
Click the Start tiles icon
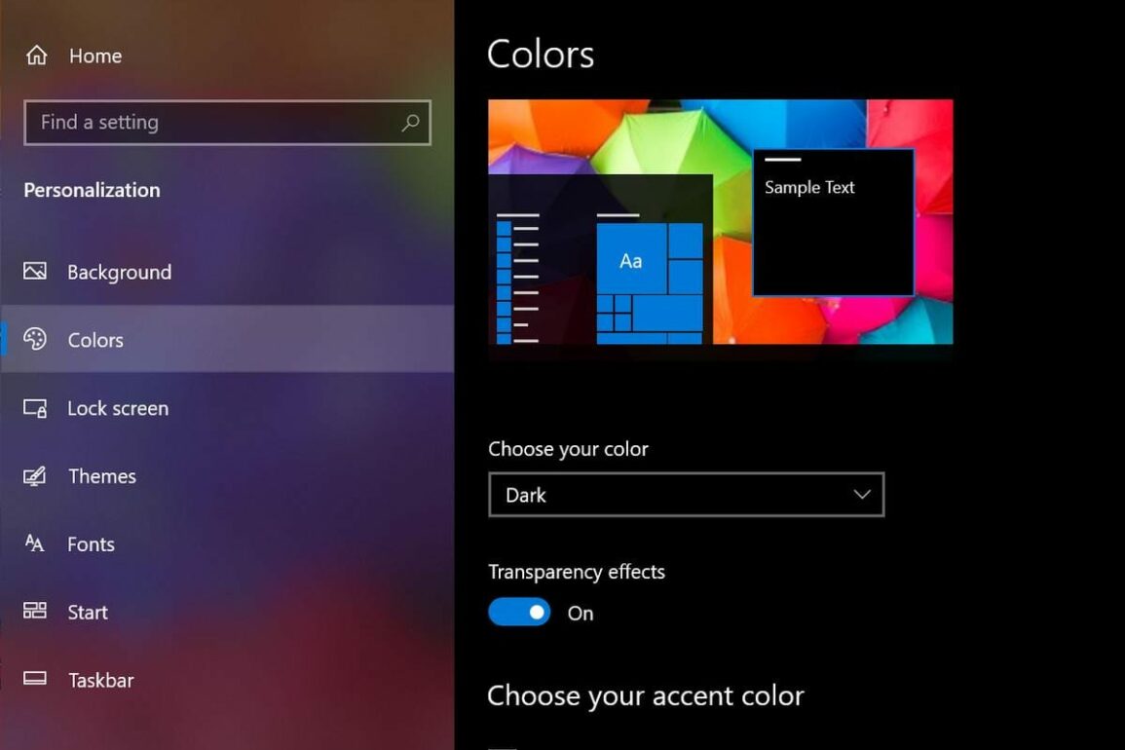(35, 611)
